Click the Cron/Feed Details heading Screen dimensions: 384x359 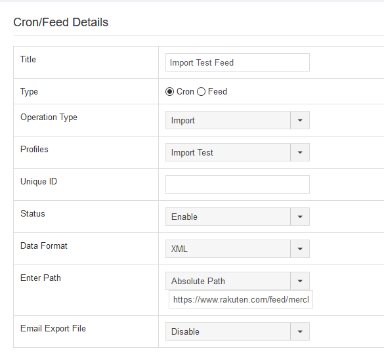click(61, 22)
